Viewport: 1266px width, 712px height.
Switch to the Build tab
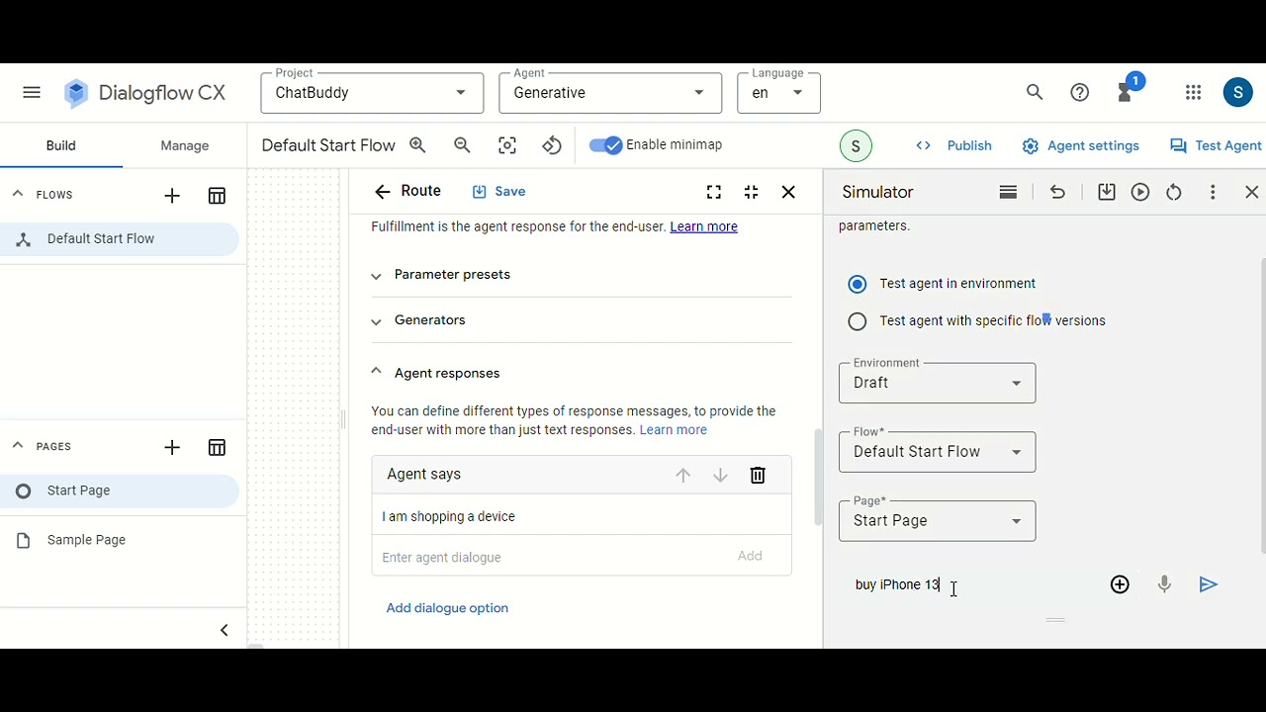coord(60,145)
